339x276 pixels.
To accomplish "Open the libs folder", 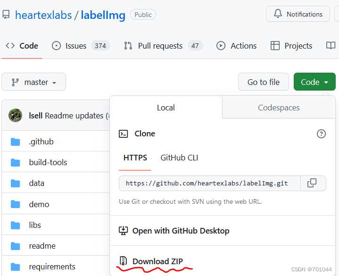I will tap(35, 225).
